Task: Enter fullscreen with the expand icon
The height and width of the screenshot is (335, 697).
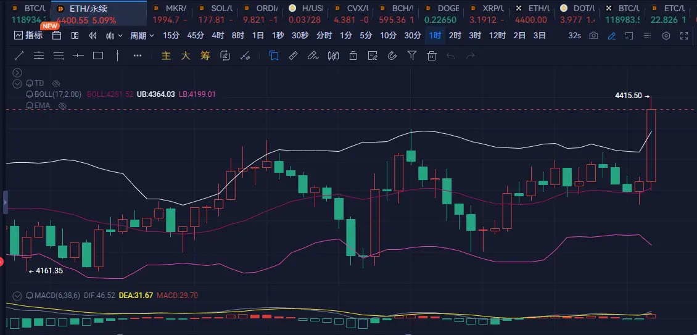Action: tap(684, 36)
